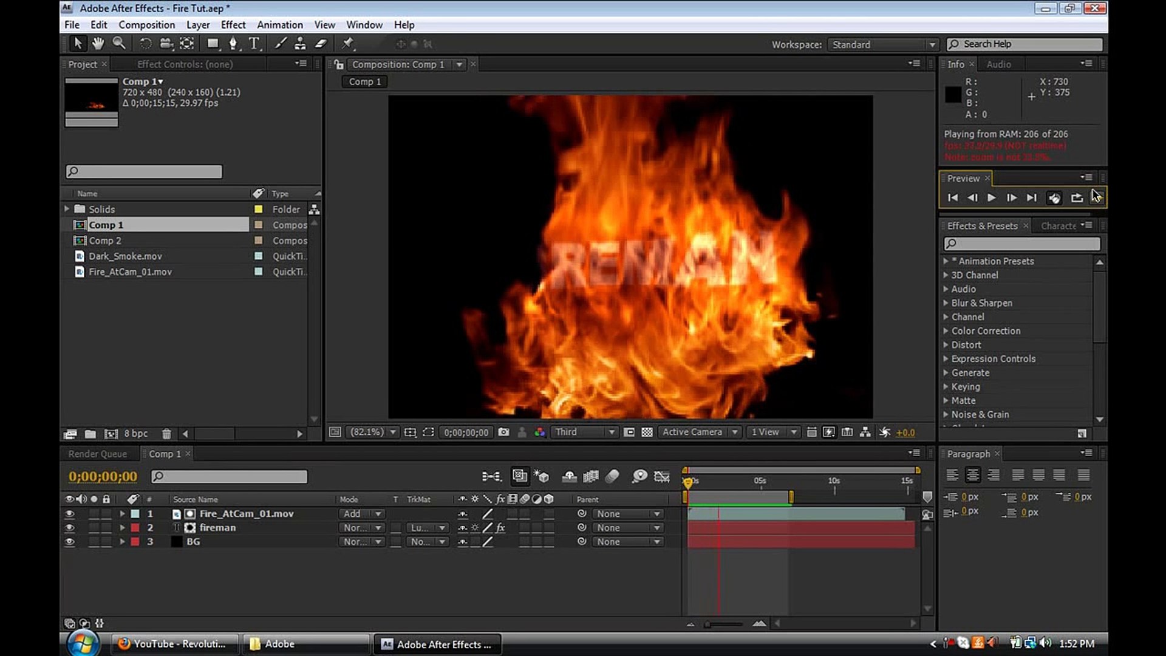Open the viewer magnification 82.1% dropdown
The image size is (1166, 656).
(373, 432)
